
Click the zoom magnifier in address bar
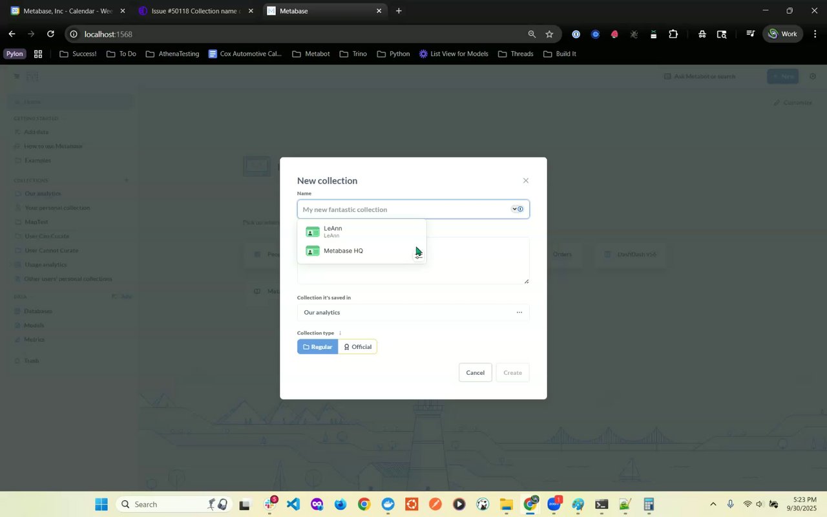tap(532, 34)
